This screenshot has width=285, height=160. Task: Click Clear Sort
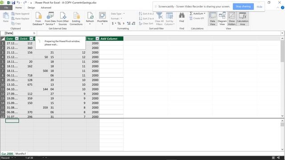tap(146, 24)
